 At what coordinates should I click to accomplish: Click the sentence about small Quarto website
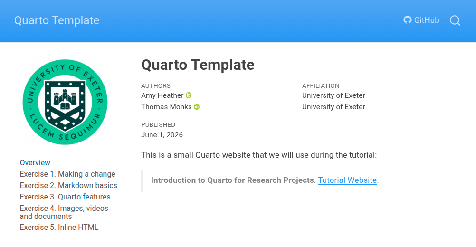(259, 155)
